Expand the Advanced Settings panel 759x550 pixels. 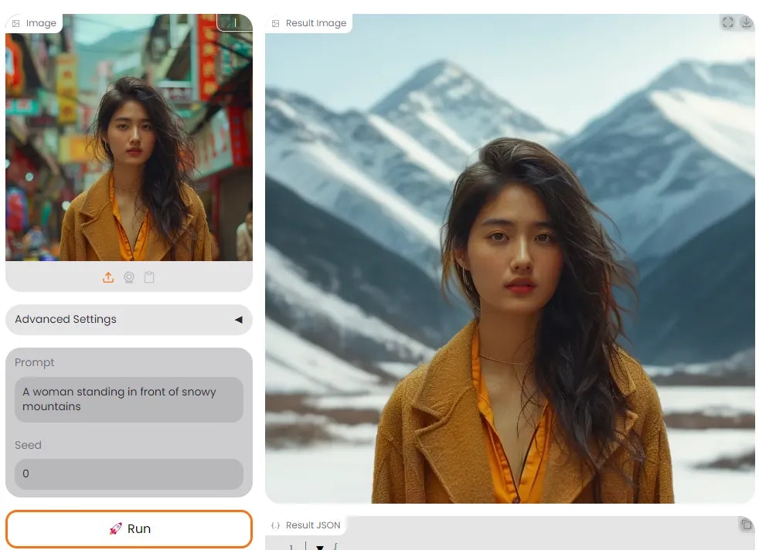(x=128, y=319)
